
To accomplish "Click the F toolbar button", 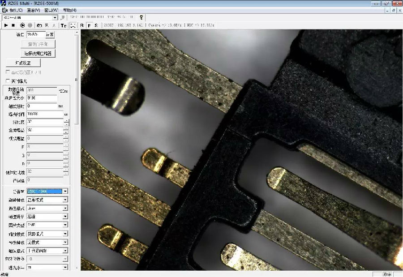I will [x=89, y=25].
